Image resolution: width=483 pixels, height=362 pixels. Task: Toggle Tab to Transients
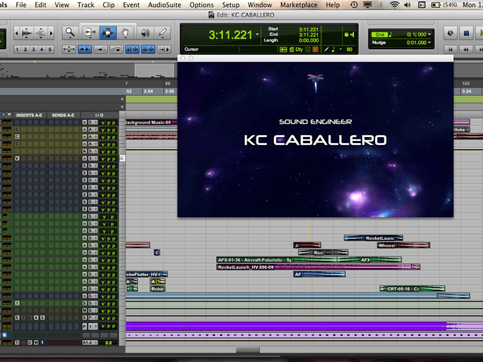[85, 49]
